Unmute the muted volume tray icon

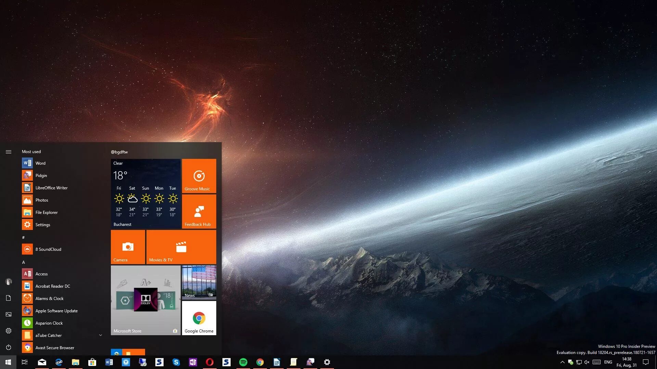(587, 362)
